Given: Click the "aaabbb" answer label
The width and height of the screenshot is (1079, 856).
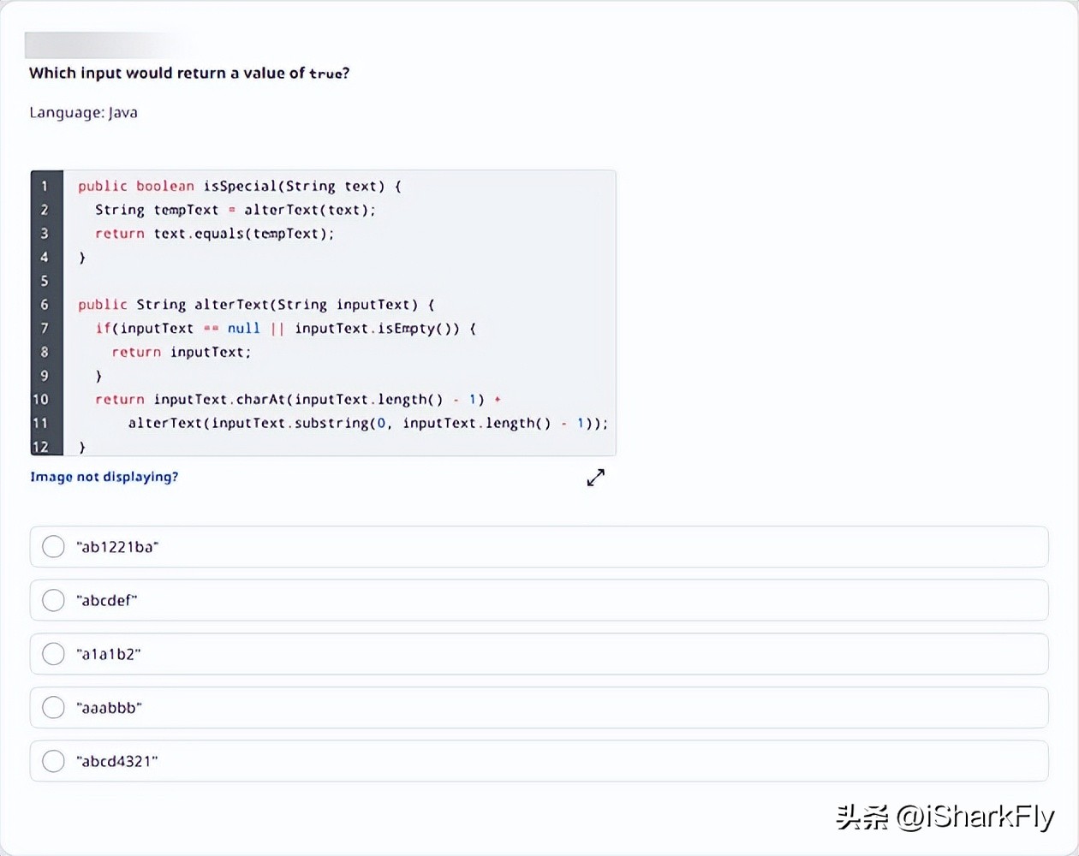Looking at the screenshot, I should [x=110, y=707].
